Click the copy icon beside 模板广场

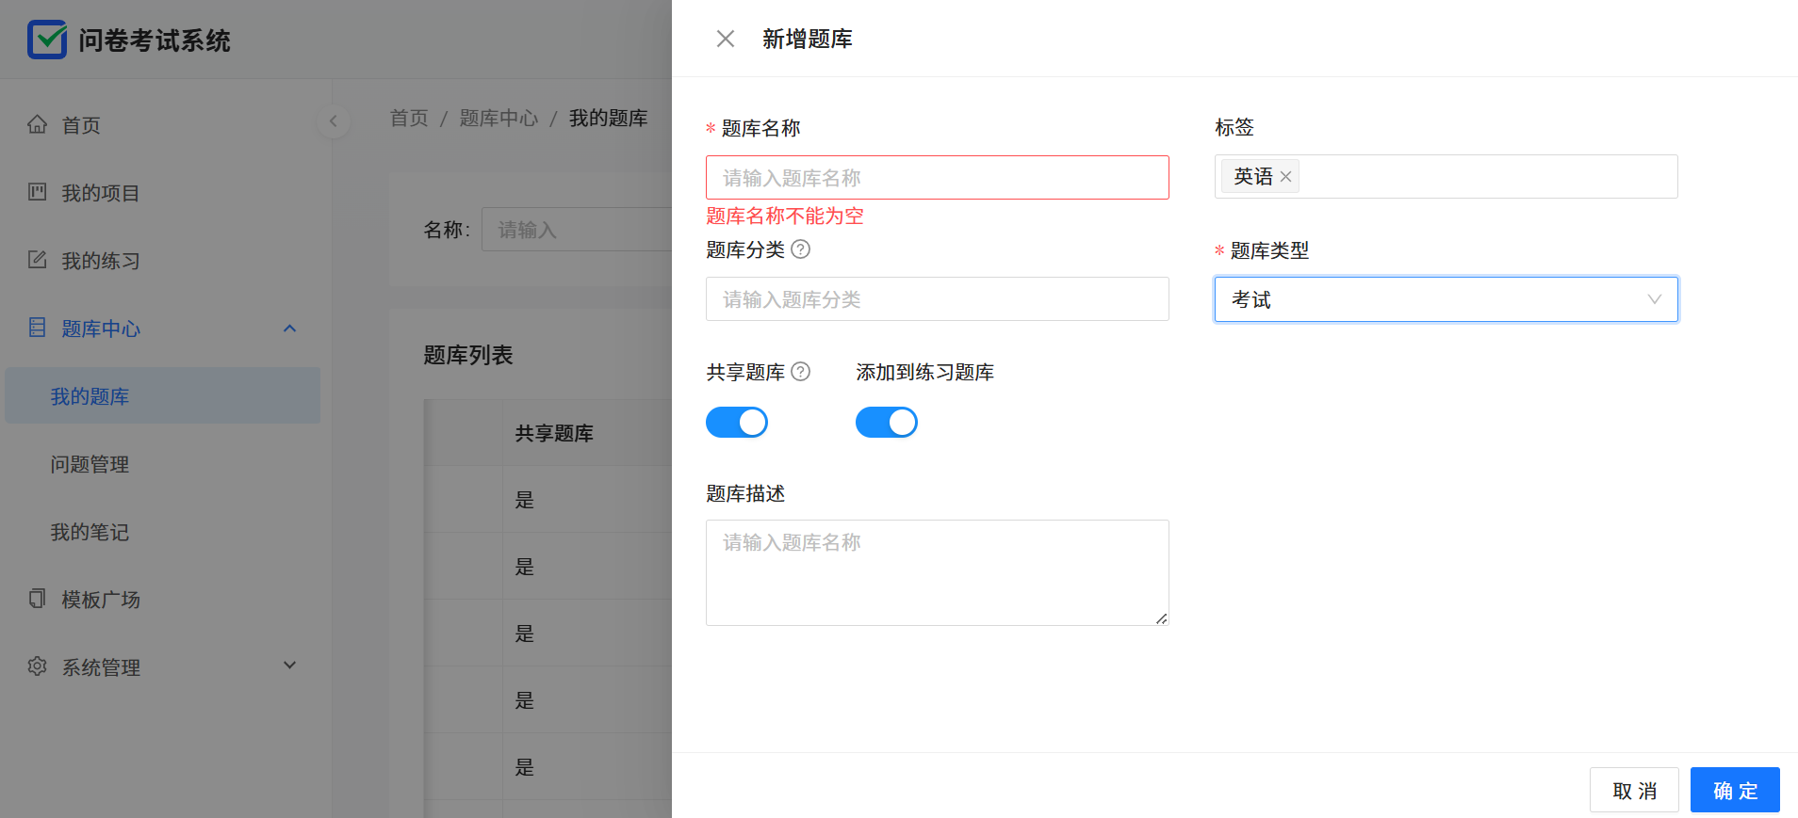37,599
